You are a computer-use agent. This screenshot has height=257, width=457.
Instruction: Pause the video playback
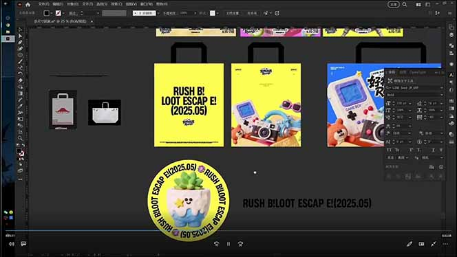pyautogui.click(x=228, y=244)
